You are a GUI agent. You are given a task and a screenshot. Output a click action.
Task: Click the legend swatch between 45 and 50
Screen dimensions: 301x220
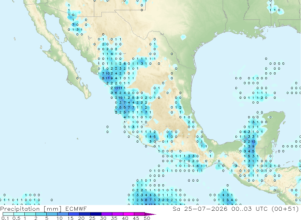coord(140,214)
